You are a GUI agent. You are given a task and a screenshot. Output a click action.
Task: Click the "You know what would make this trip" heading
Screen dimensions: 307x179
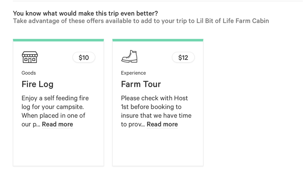tap(85, 13)
